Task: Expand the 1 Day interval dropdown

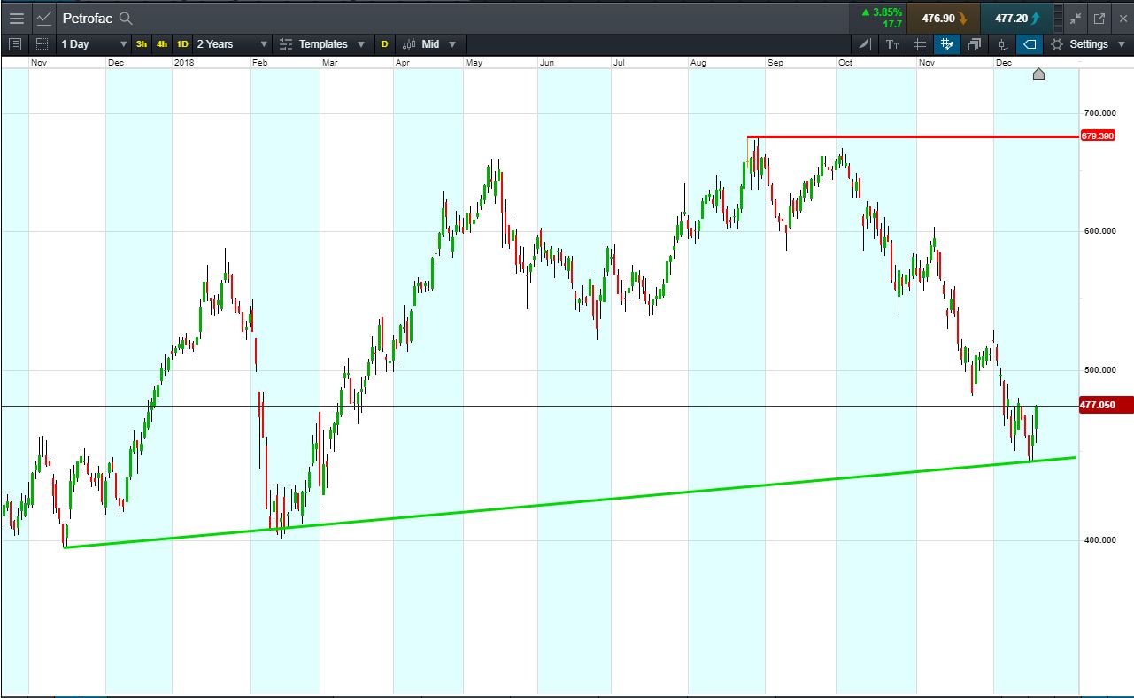Action: coord(94,44)
